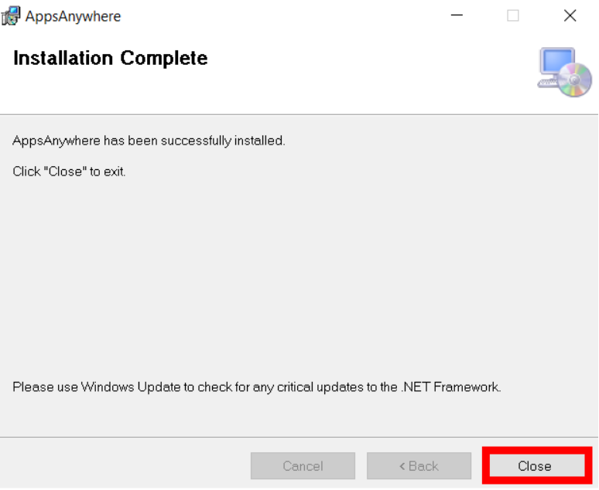
Task: Close the window using the title bar X
Action: point(570,15)
